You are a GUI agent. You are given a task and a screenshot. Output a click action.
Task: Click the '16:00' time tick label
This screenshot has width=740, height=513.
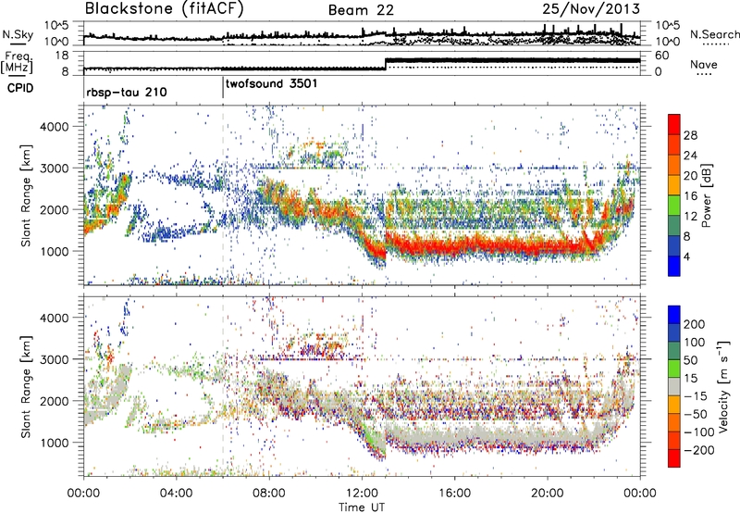[x=454, y=494]
